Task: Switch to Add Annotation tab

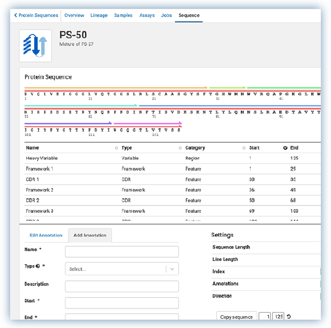Action: pyautogui.click(x=90, y=235)
